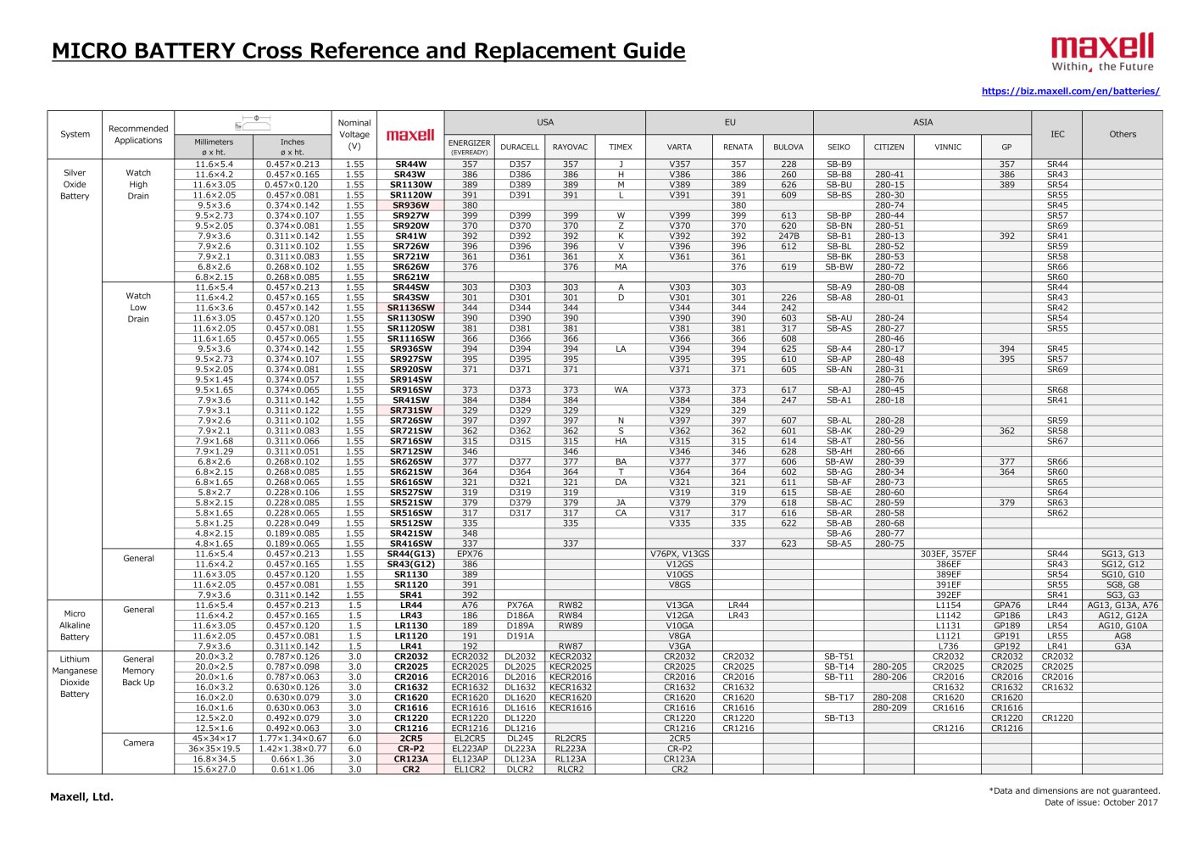This screenshot has width=1198, height=848.
Task: Click the 'System' column header
Action: [75, 134]
